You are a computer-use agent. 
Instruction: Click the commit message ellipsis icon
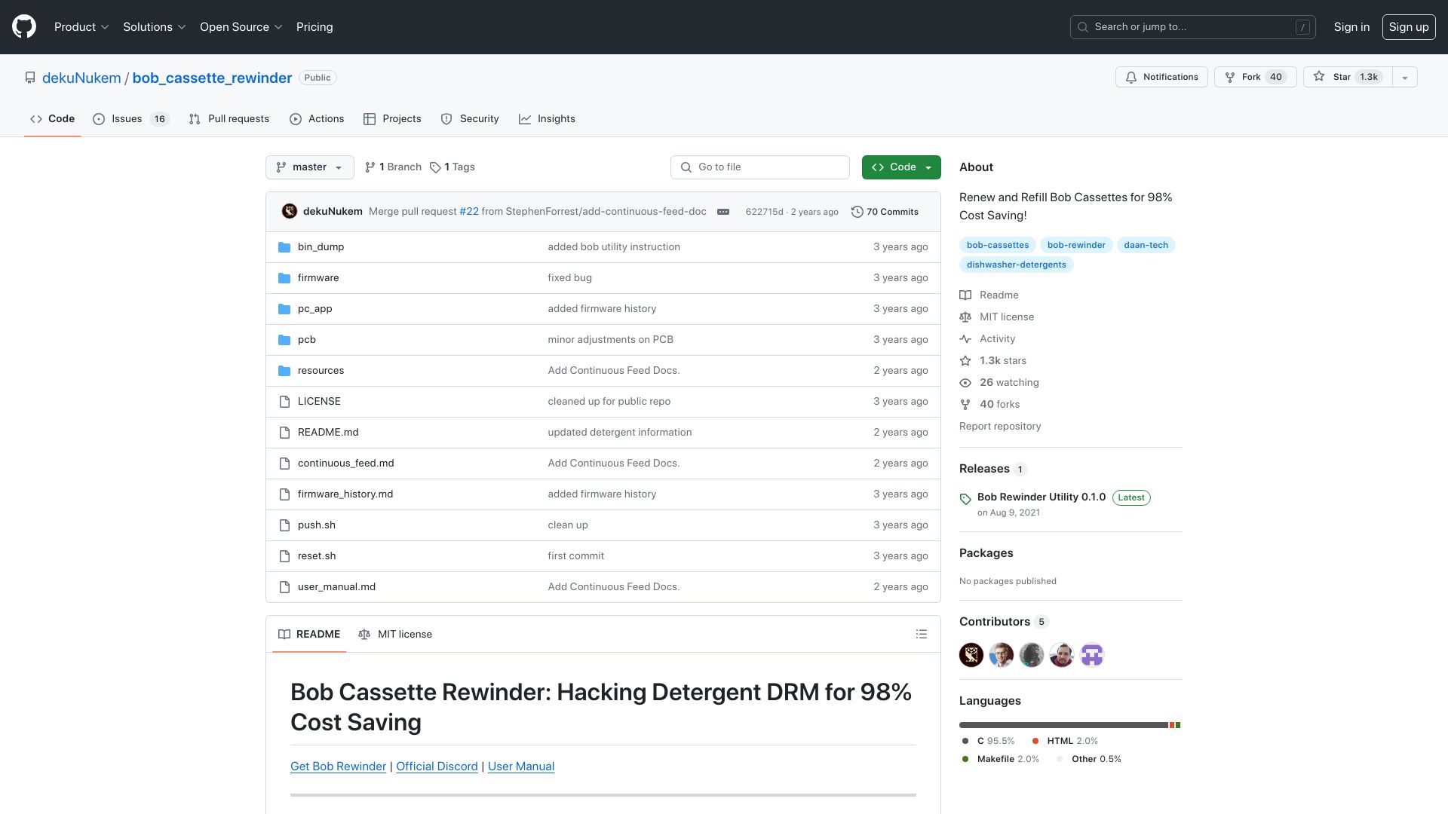point(723,212)
